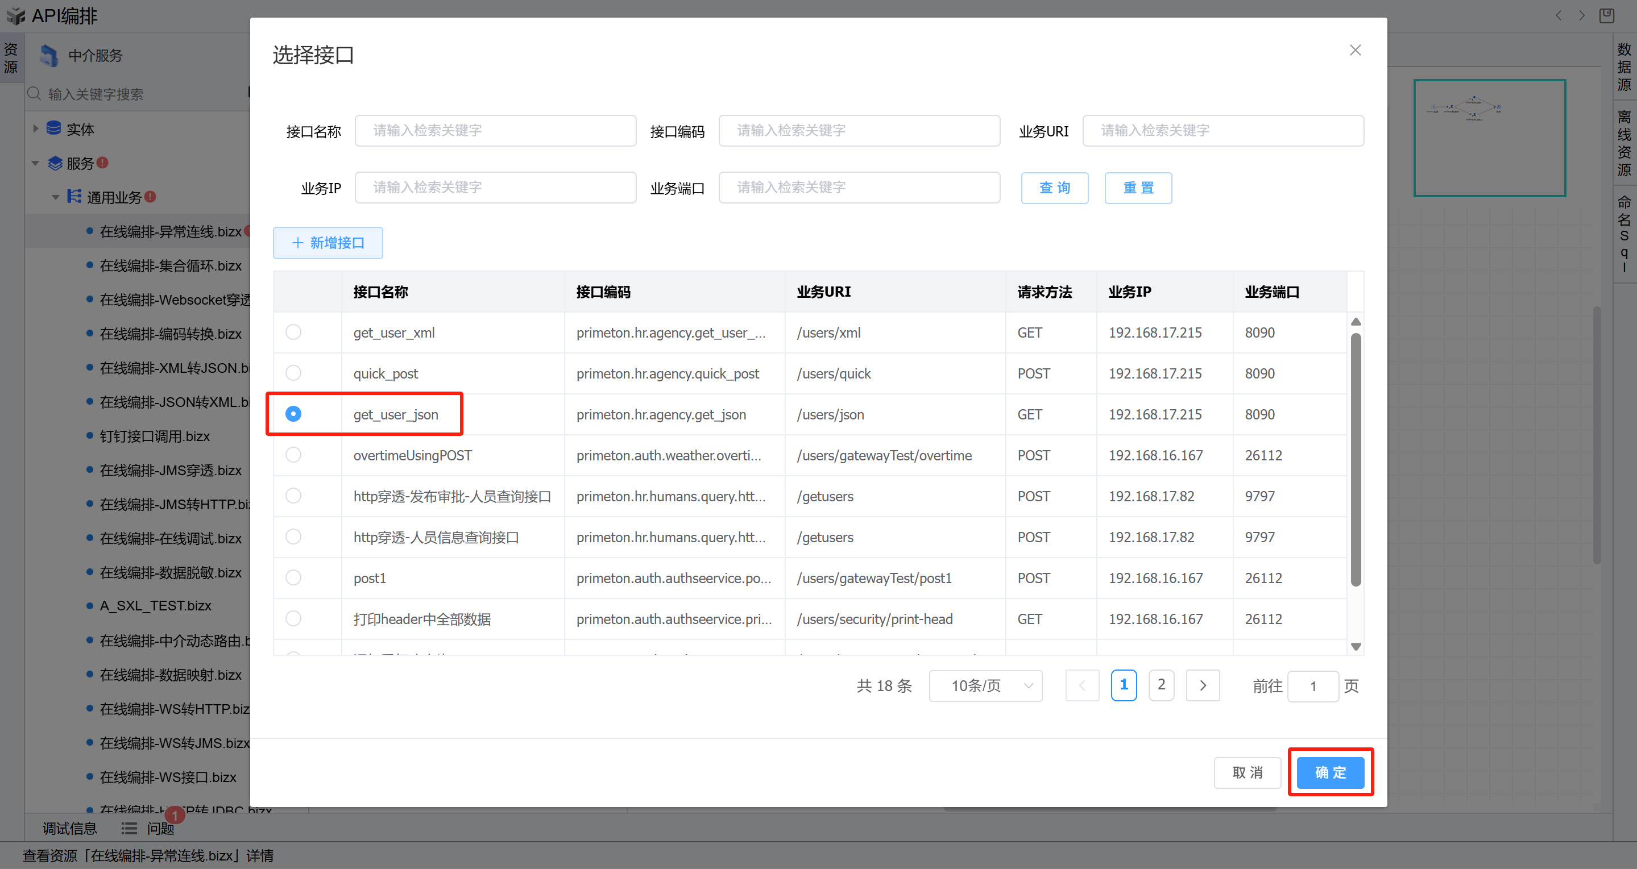Click the 查询 button
Image resolution: width=1637 pixels, height=869 pixels.
(1054, 188)
